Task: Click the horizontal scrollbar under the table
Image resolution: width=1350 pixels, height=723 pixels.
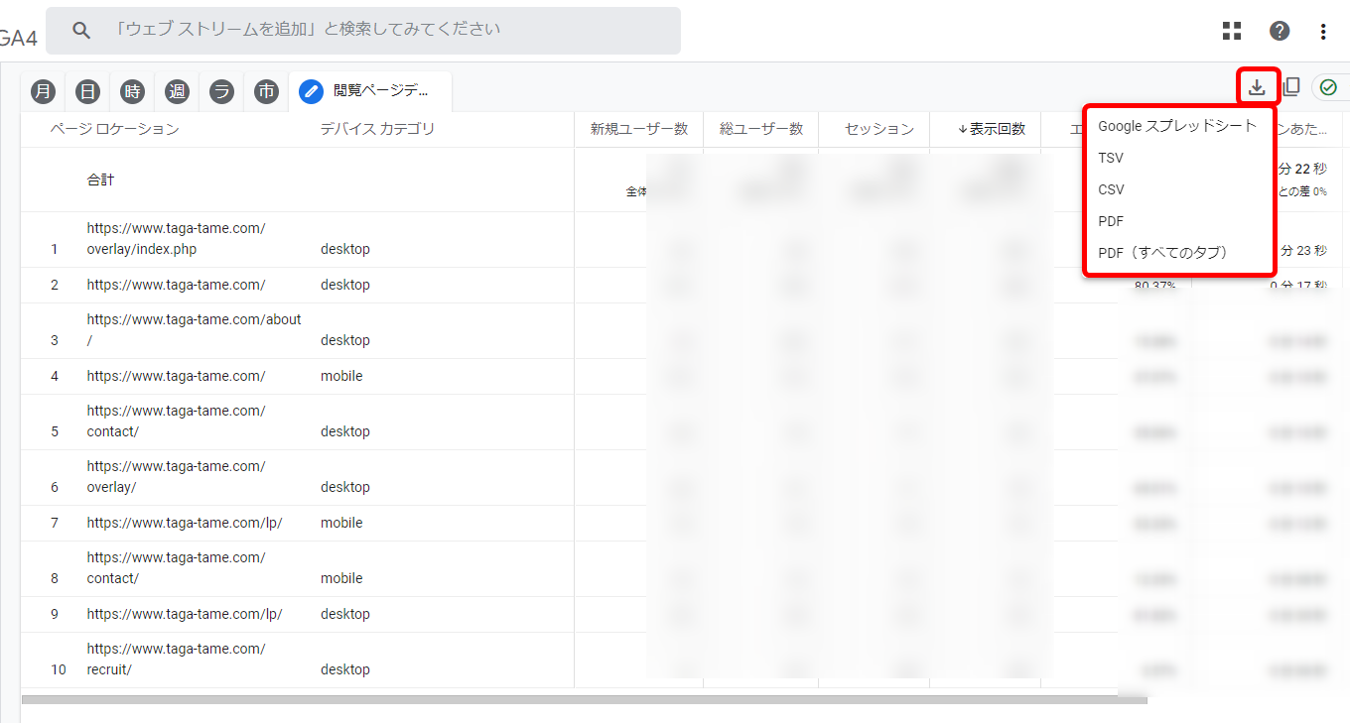Action: (584, 700)
